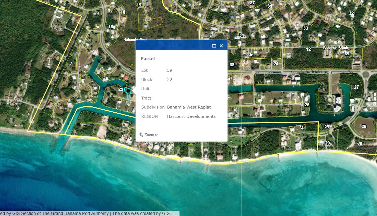377x216 pixels.
Task: Choose the block 28 map label
Action: 364,126
